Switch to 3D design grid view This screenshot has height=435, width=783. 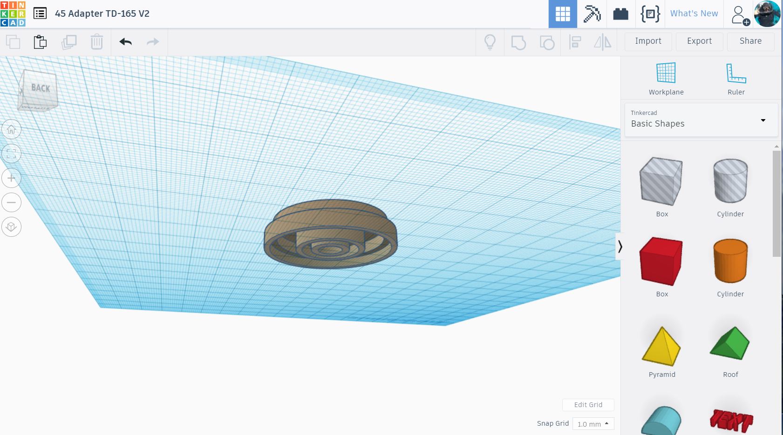[x=563, y=14]
